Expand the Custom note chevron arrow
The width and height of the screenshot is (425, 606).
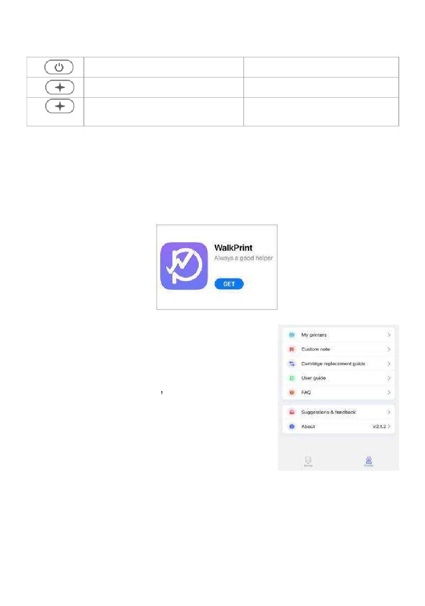tap(389, 349)
